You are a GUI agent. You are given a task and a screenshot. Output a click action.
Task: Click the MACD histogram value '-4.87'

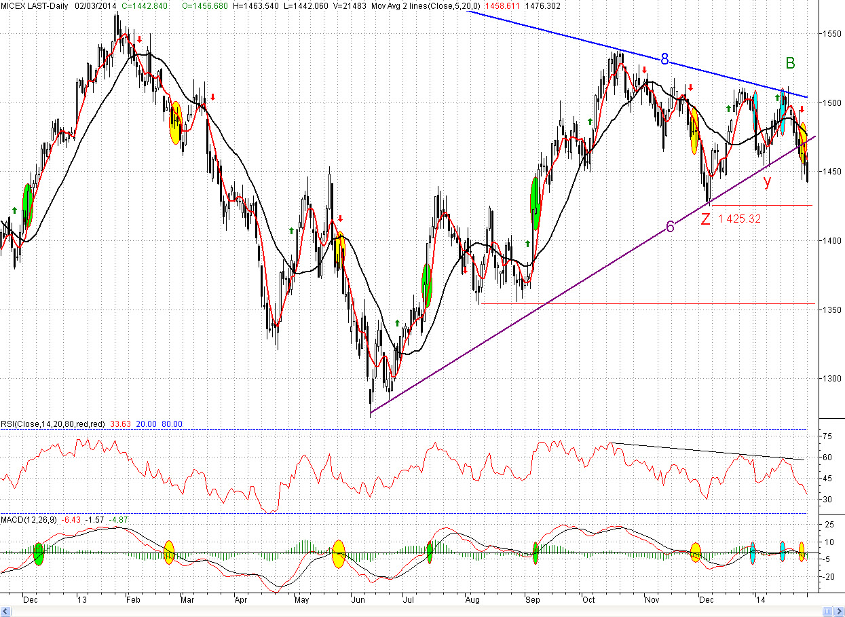(119, 520)
